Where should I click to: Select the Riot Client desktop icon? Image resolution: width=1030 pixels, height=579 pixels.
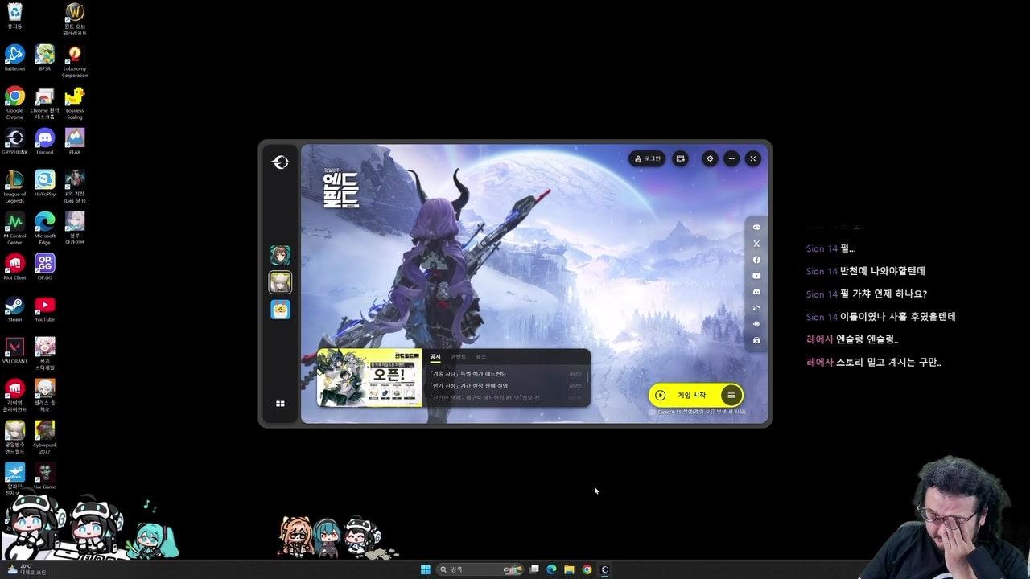14,266
